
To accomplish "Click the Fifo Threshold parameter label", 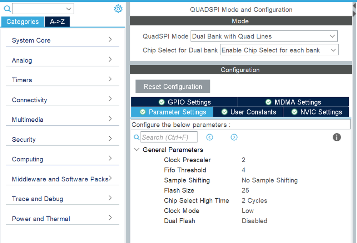I will tap(185, 170).
